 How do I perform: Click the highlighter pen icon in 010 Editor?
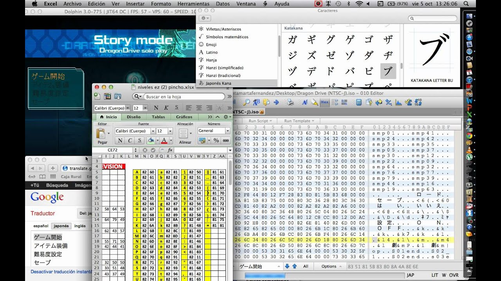click(x=314, y=102)
